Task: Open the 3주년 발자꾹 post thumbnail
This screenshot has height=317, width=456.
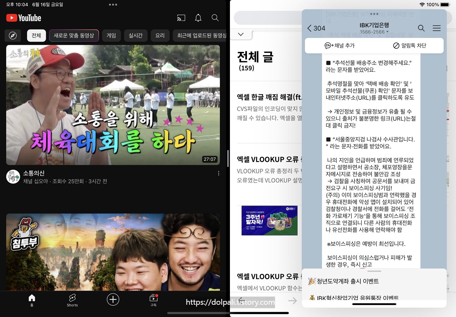Action: point(270,221)
